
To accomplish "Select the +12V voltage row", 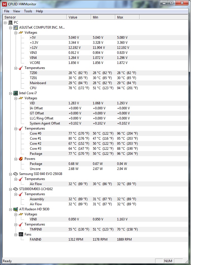I will (x=109, y=48).
